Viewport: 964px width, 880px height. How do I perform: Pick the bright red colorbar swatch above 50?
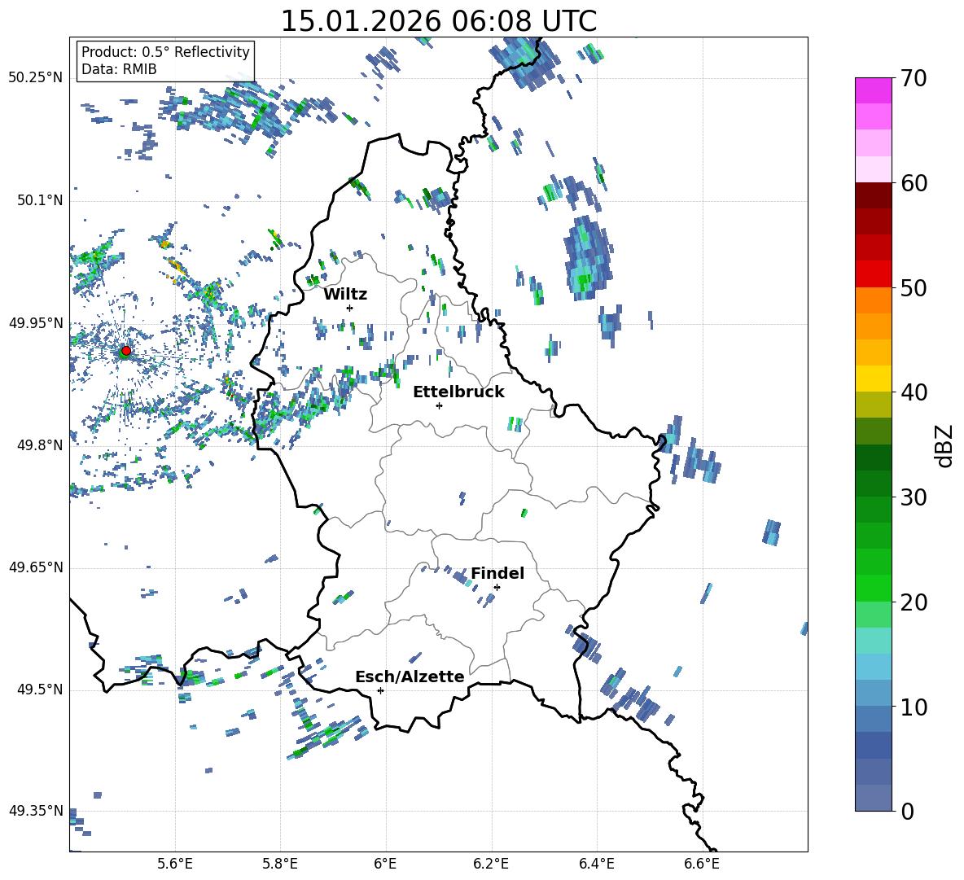tap(874, 274)
